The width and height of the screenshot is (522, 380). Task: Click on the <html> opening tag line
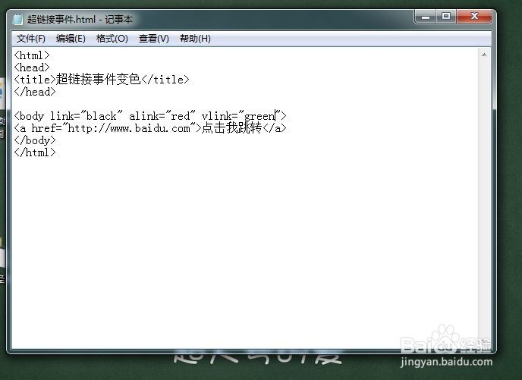click(32, 55)
